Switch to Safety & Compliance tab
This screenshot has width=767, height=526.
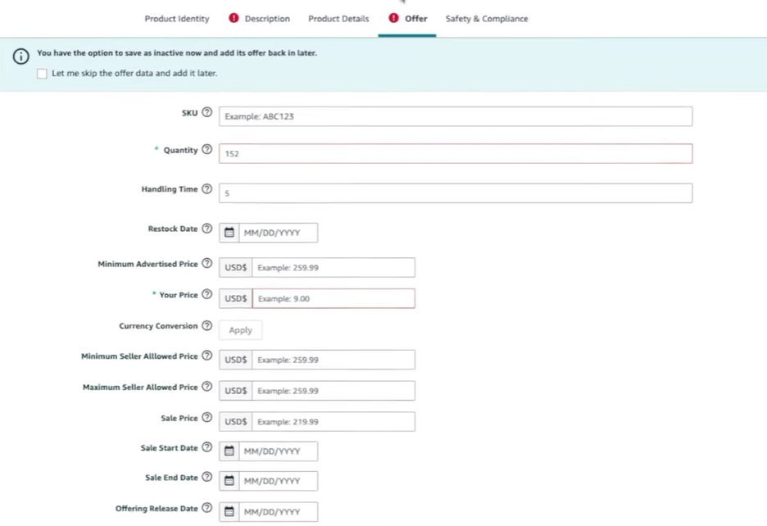click(x=487, y=19)
